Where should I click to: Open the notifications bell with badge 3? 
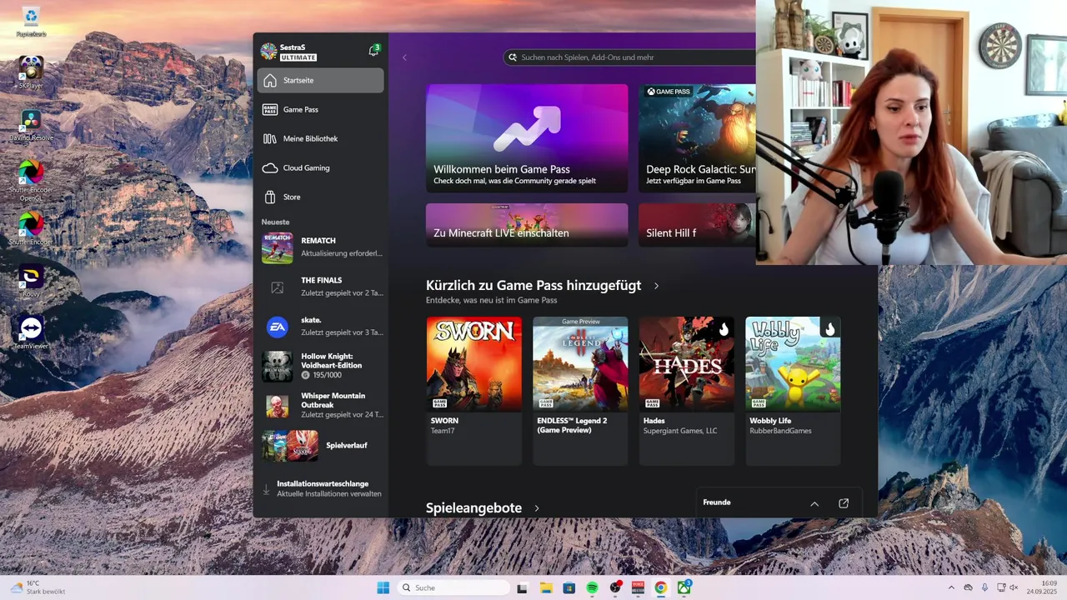coord(373,51)
